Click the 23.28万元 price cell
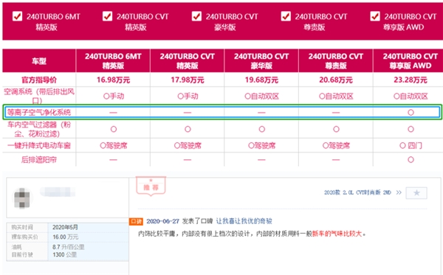The height and width of the screenshot is (275, 443). point(411,80)
